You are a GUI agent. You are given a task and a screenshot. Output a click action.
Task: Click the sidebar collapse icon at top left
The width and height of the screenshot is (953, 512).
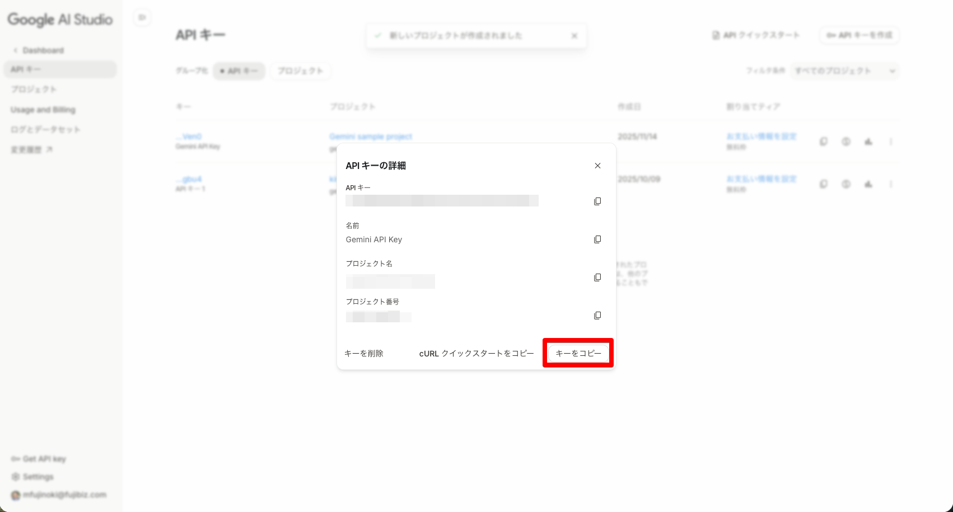pos(143,17)
